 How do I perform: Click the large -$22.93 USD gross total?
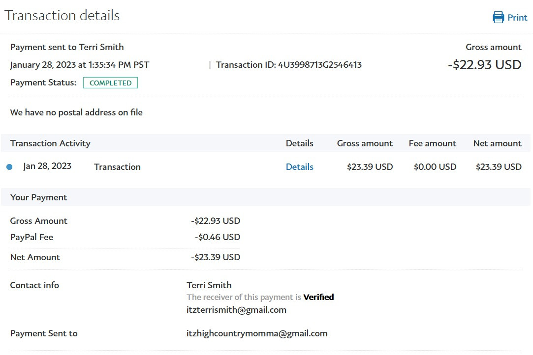pos(484,65)
